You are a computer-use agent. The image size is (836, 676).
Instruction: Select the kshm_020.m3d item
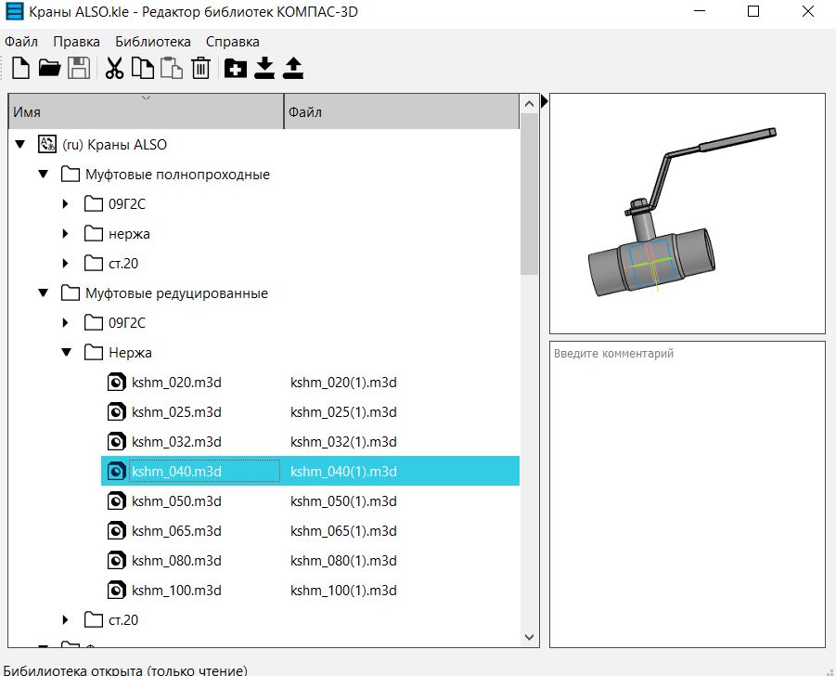[176, 383]
